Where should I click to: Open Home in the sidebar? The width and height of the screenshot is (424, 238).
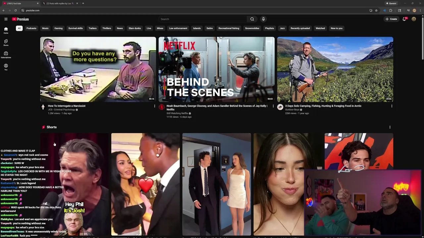tap(6, 30)
